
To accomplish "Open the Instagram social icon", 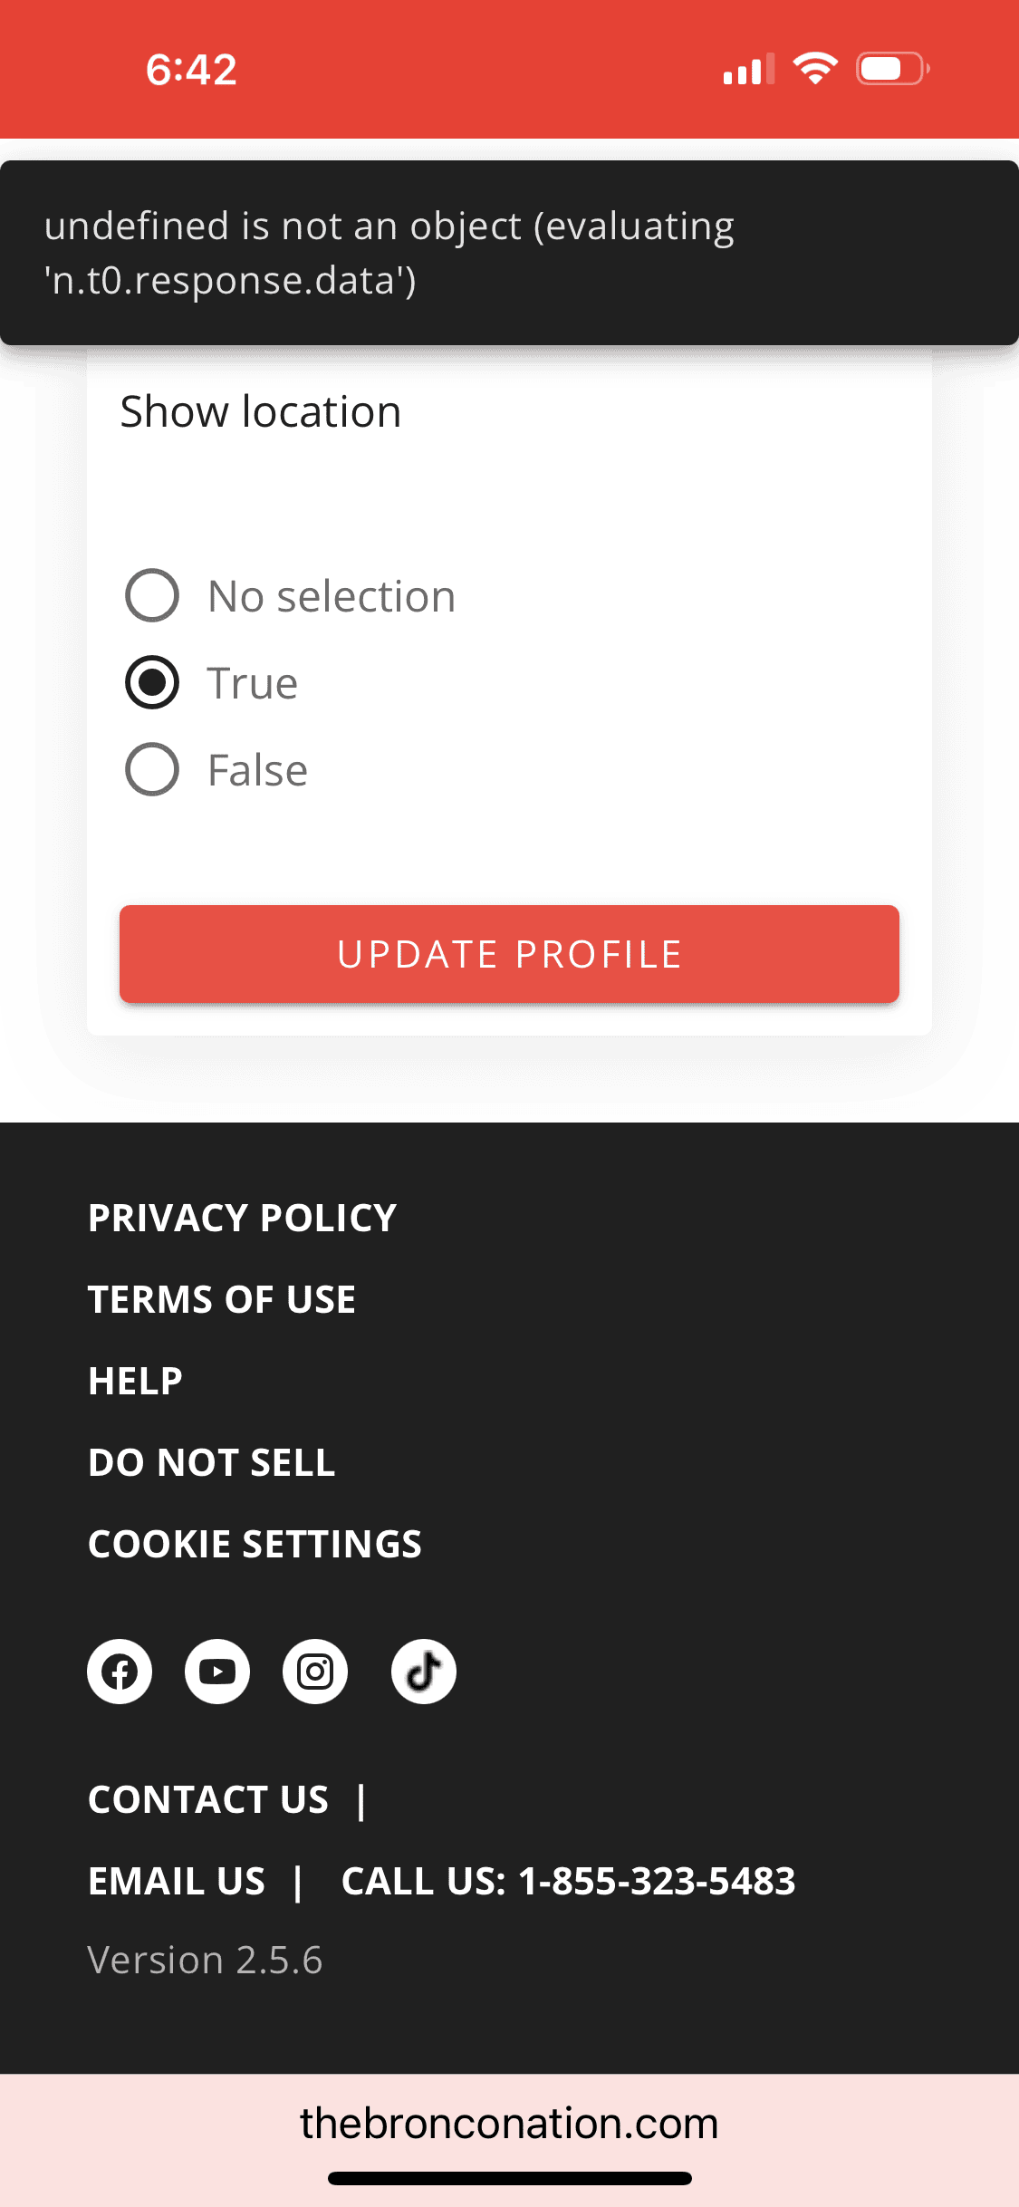I will click(x=315, y=1672).
